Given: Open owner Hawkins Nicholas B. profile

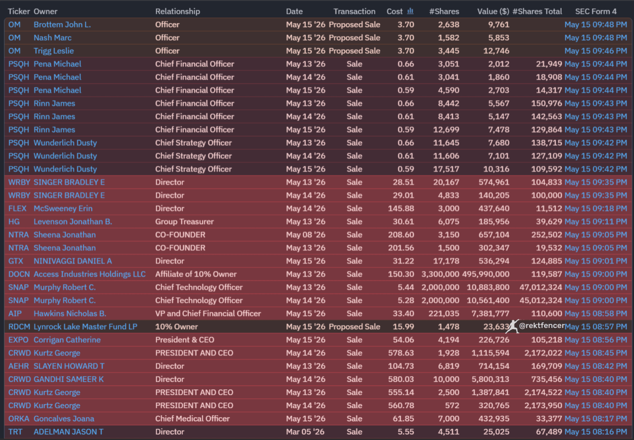Looking at the screenshot, I should click(70, 313).
